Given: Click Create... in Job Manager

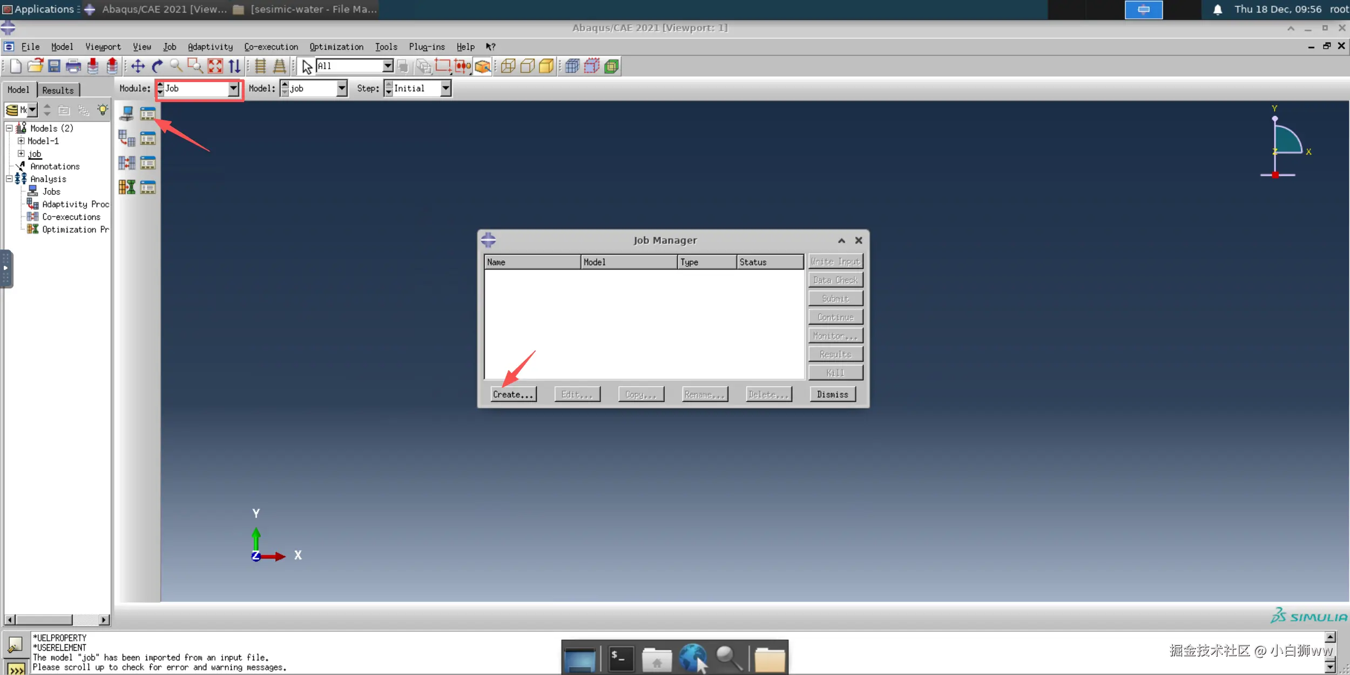Looking at the screenshot, I should click(512, 395).
